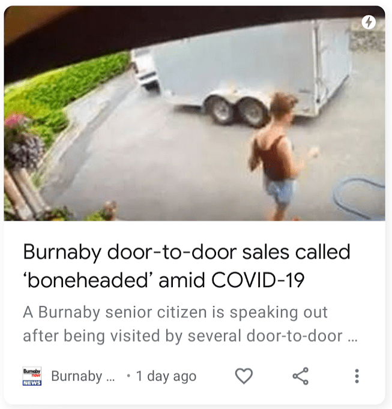Open the three-dot more options menu
Viewport: 392px width, 409px height.
point(357,376)
